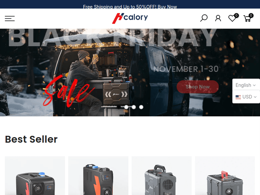This screenshot has width=260, height=195.
Task: Open the third Best Seller gray heater
Action: tap(162, 176)
